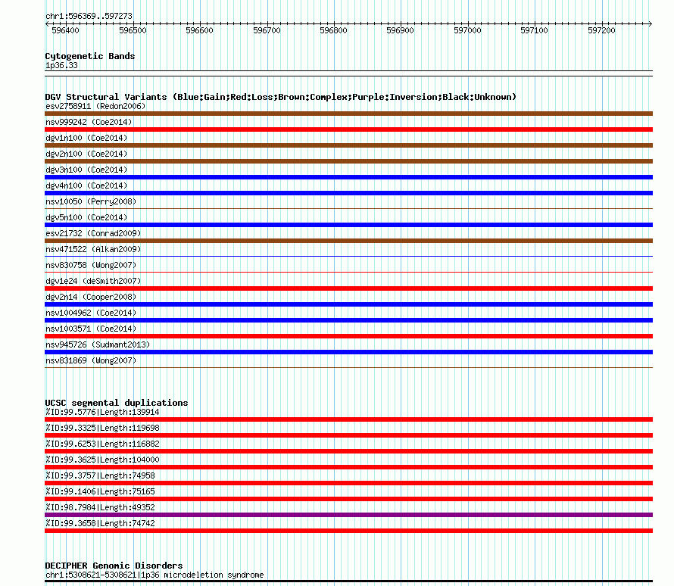674x586 pixels.
Task: Click the dgv1n100 (Coe2014) label
Action: click(86, 138)
